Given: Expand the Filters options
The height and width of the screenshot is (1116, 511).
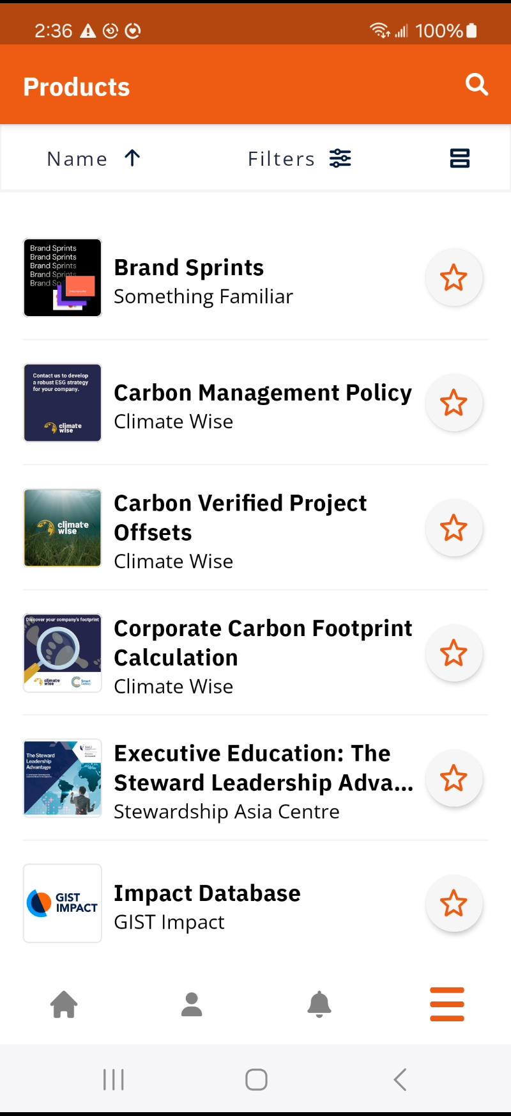Looking at the screenshot, I should [299, 158].
